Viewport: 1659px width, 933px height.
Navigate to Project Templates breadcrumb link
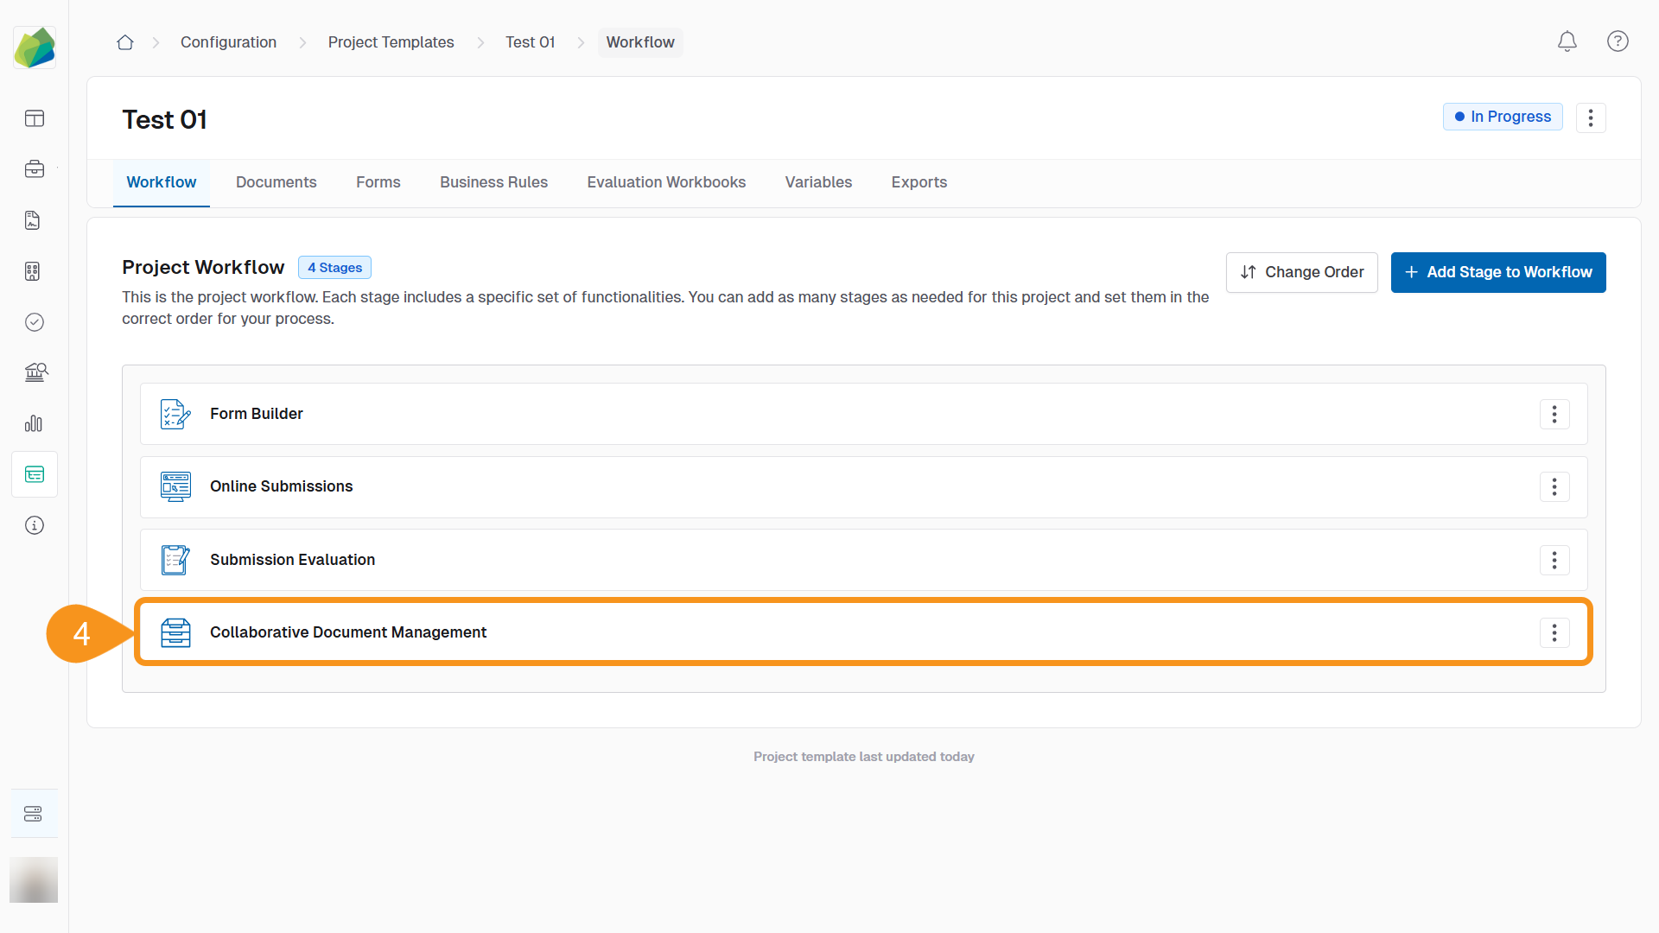(x=391, y=41)
